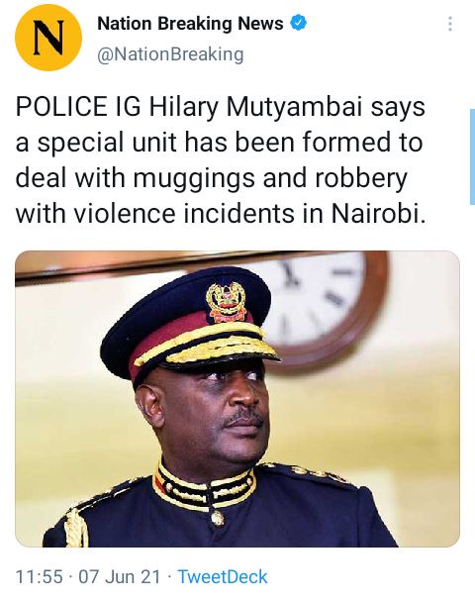The height and width of the screenshot is (600, 475).
Task: Click the blue scroll indicator on right edge
Action: pos(472,156)
